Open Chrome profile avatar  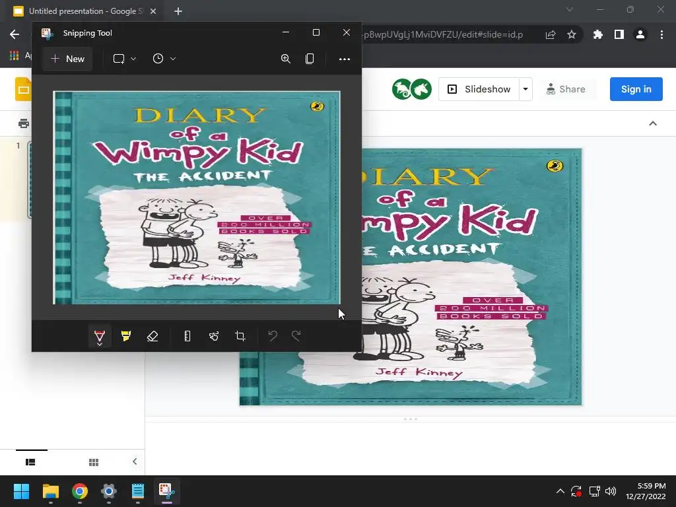pos(640,34)
